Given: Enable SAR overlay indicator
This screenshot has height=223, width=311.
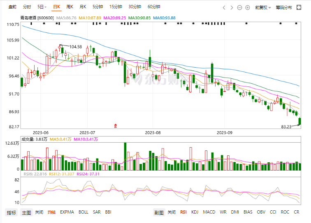Looking at the screenshot, I should [97, 212].
